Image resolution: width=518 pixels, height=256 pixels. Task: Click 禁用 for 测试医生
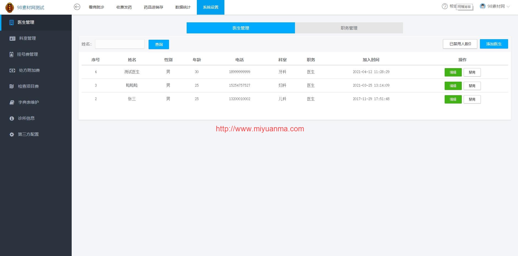tap(472, 72)
